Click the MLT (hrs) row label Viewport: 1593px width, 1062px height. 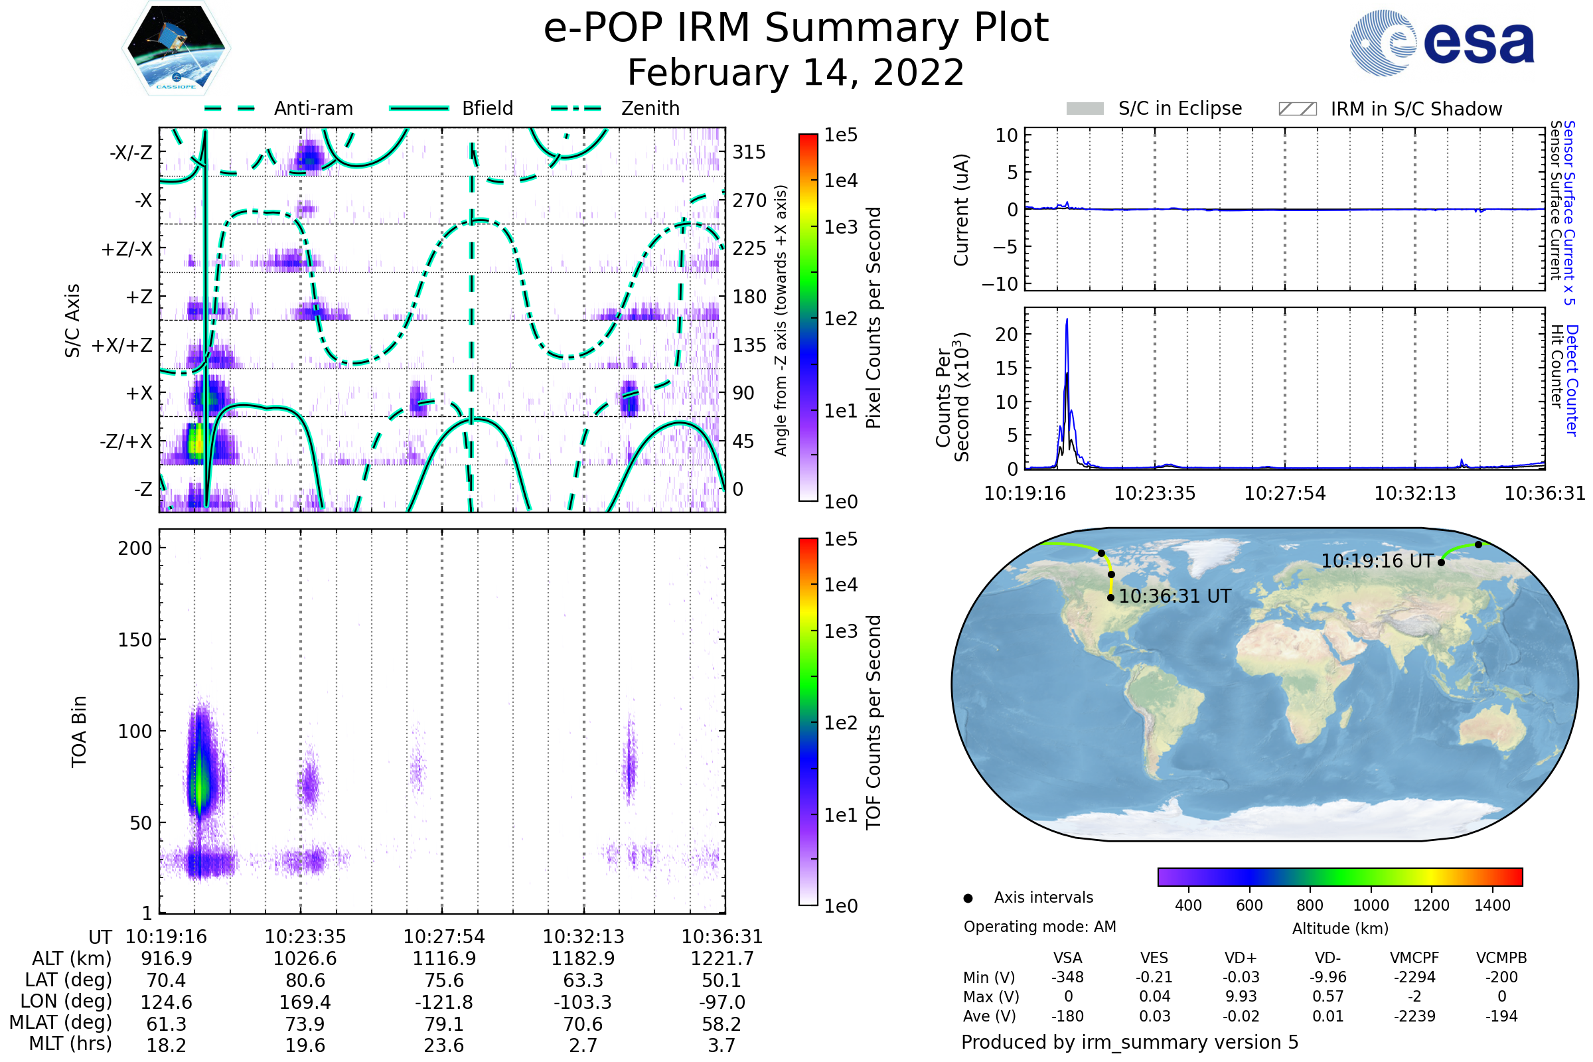70,1043
